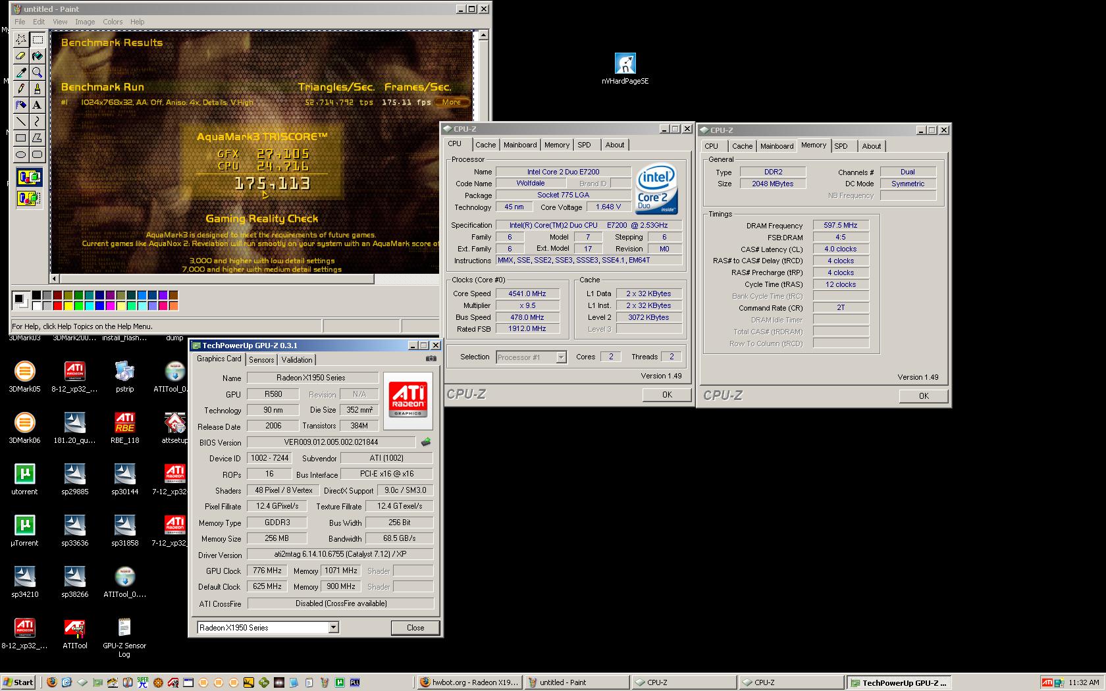Image resolution: width=1106 pixels, height=691 pixels.
Task: Launch Firefox from the Quick Launch bar
Action: [x=52, y=682]
